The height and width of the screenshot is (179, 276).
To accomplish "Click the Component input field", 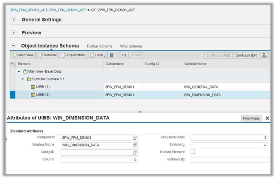I will click(99, 138).
